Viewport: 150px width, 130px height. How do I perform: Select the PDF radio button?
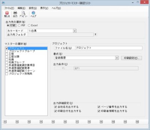(19, 25)
